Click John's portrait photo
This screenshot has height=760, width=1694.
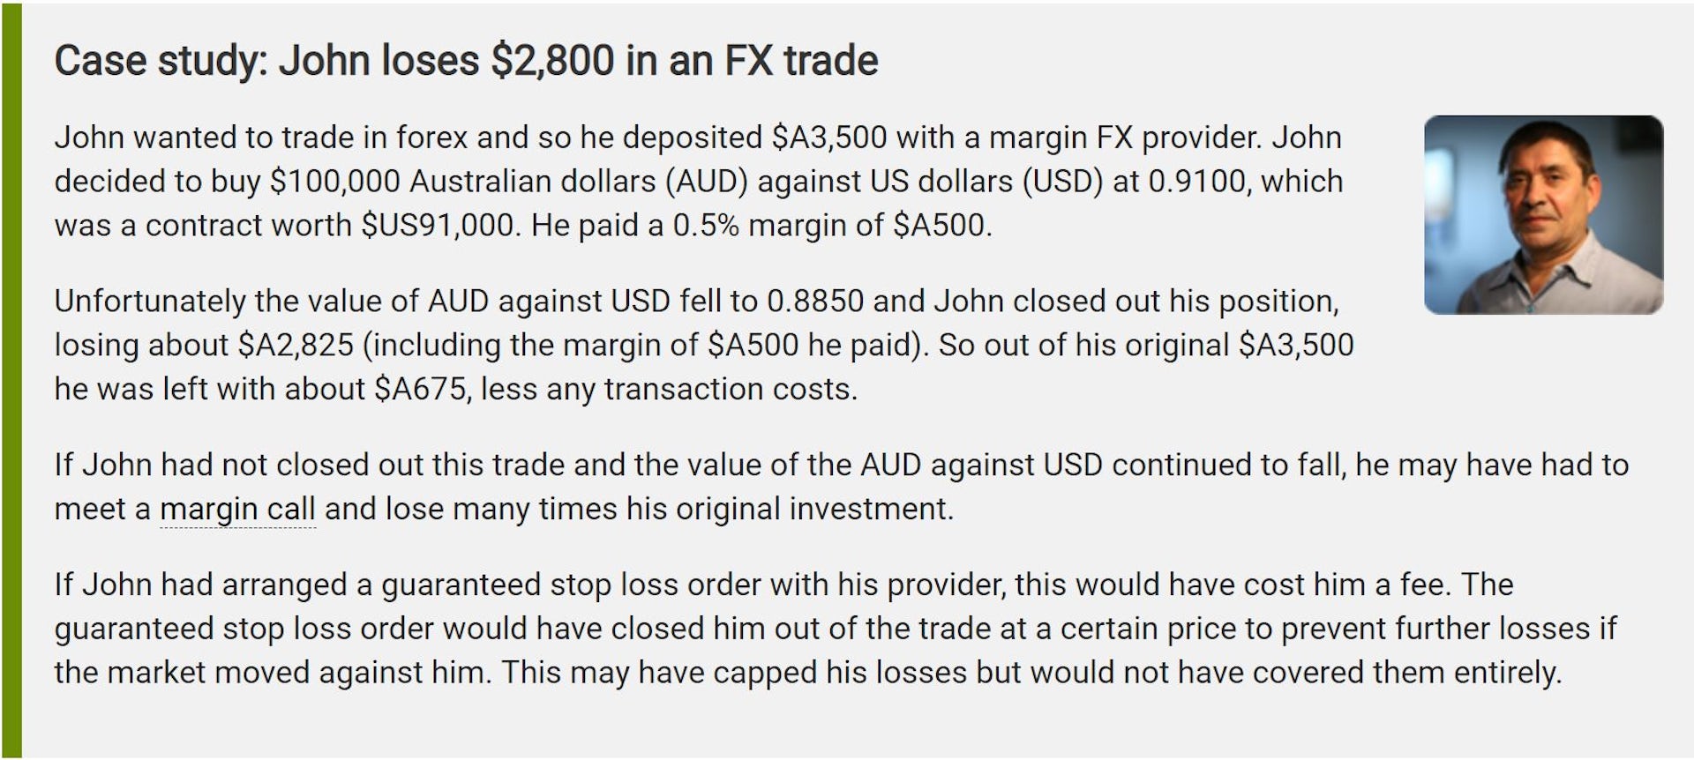[1543, 215]
